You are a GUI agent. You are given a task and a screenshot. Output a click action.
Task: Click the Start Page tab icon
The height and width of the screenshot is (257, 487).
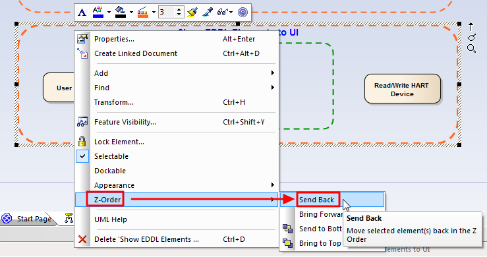coord(7,219)
